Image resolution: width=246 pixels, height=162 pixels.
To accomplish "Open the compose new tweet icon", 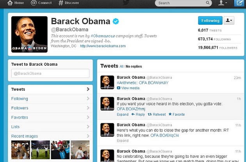I will tap(239, 3).
